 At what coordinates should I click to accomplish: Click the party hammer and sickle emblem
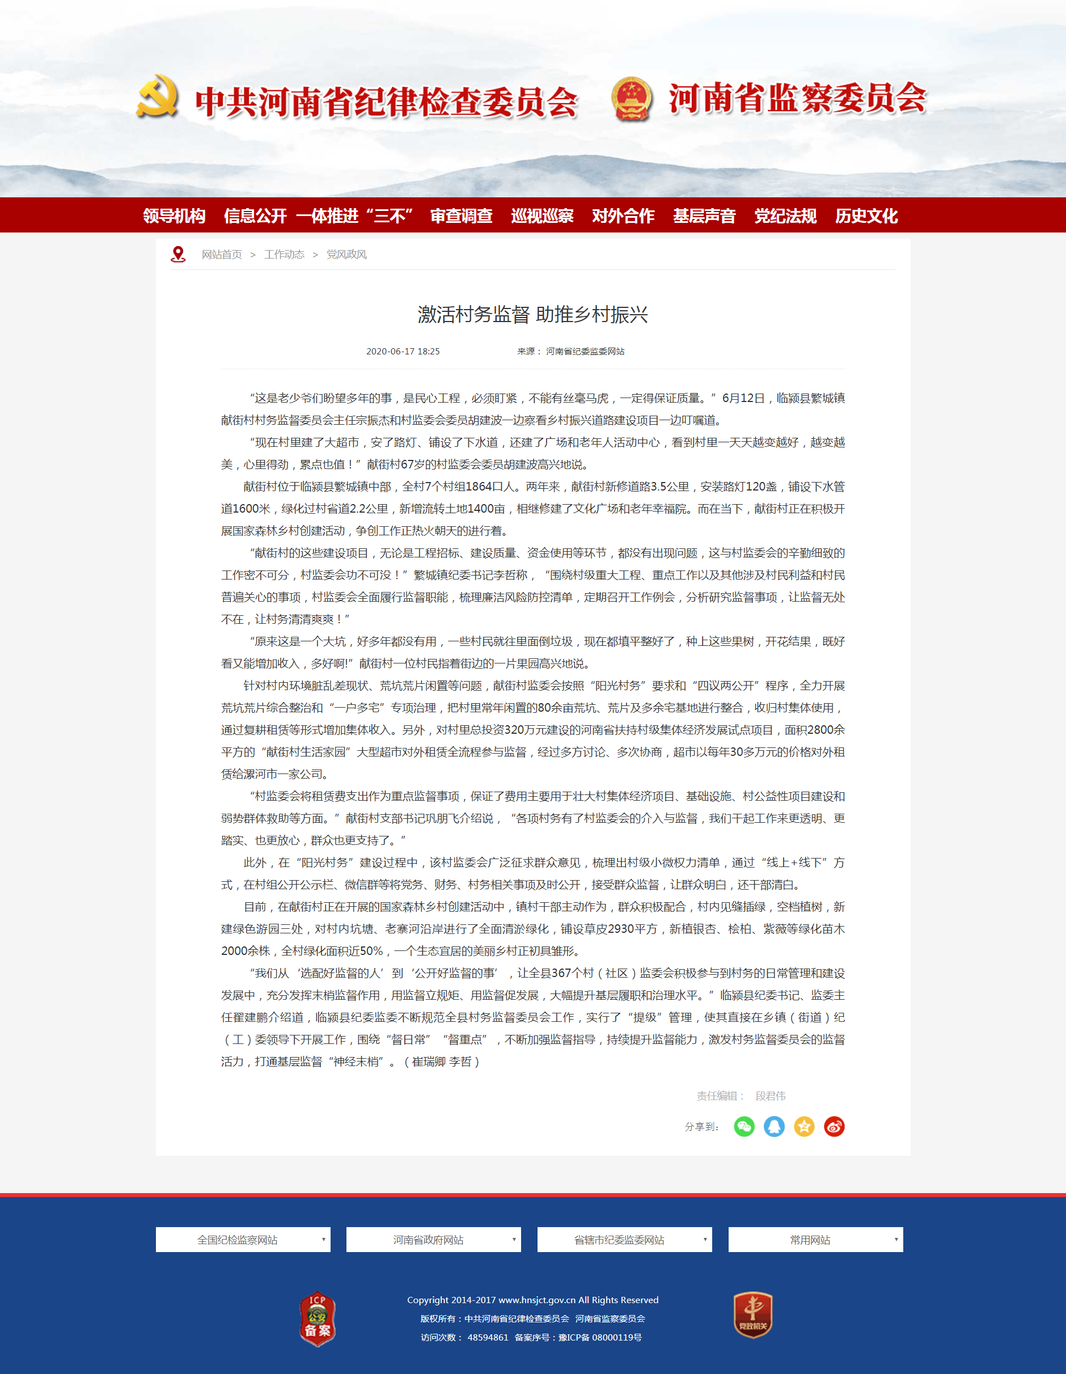157,96
